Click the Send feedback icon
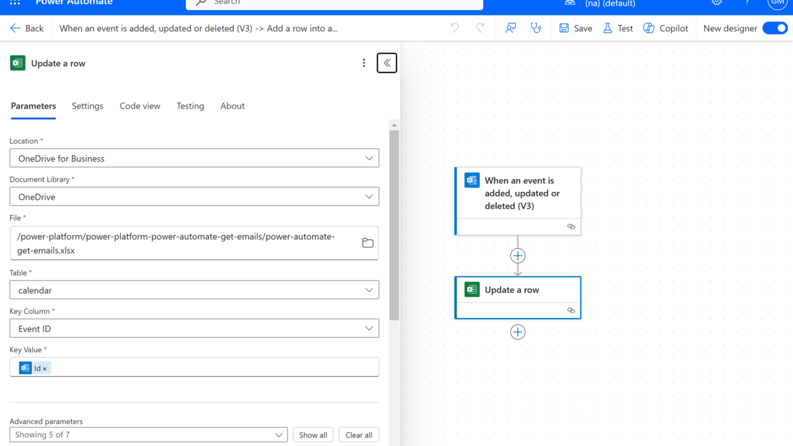The width and height of the screenshot is (793, 446). click(x=510, y=28)
